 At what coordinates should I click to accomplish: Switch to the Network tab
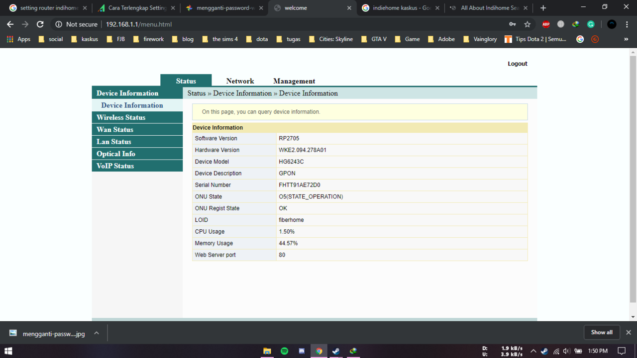[240, 81]
